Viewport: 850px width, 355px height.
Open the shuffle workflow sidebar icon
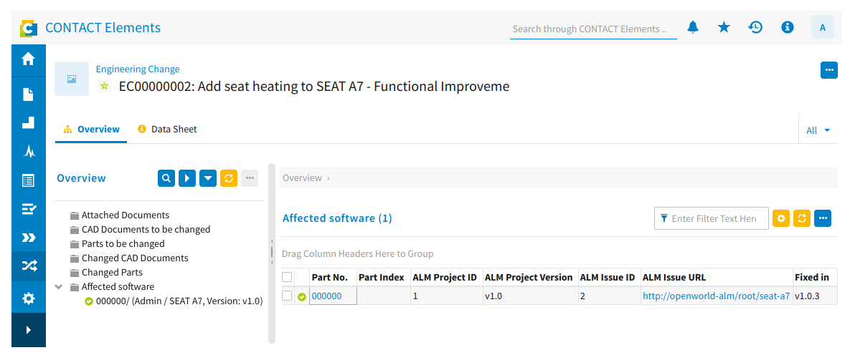click(28, 265)
